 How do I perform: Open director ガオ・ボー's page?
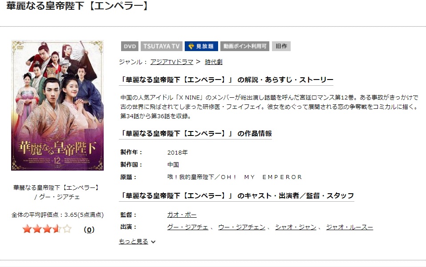pos(182,215)
